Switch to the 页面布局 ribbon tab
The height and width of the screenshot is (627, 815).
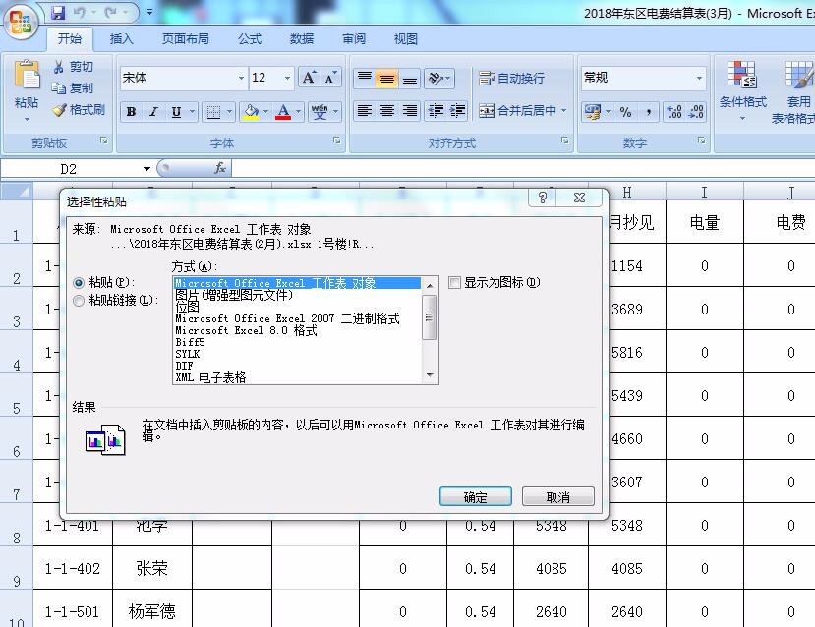click(x=185, y=39)
